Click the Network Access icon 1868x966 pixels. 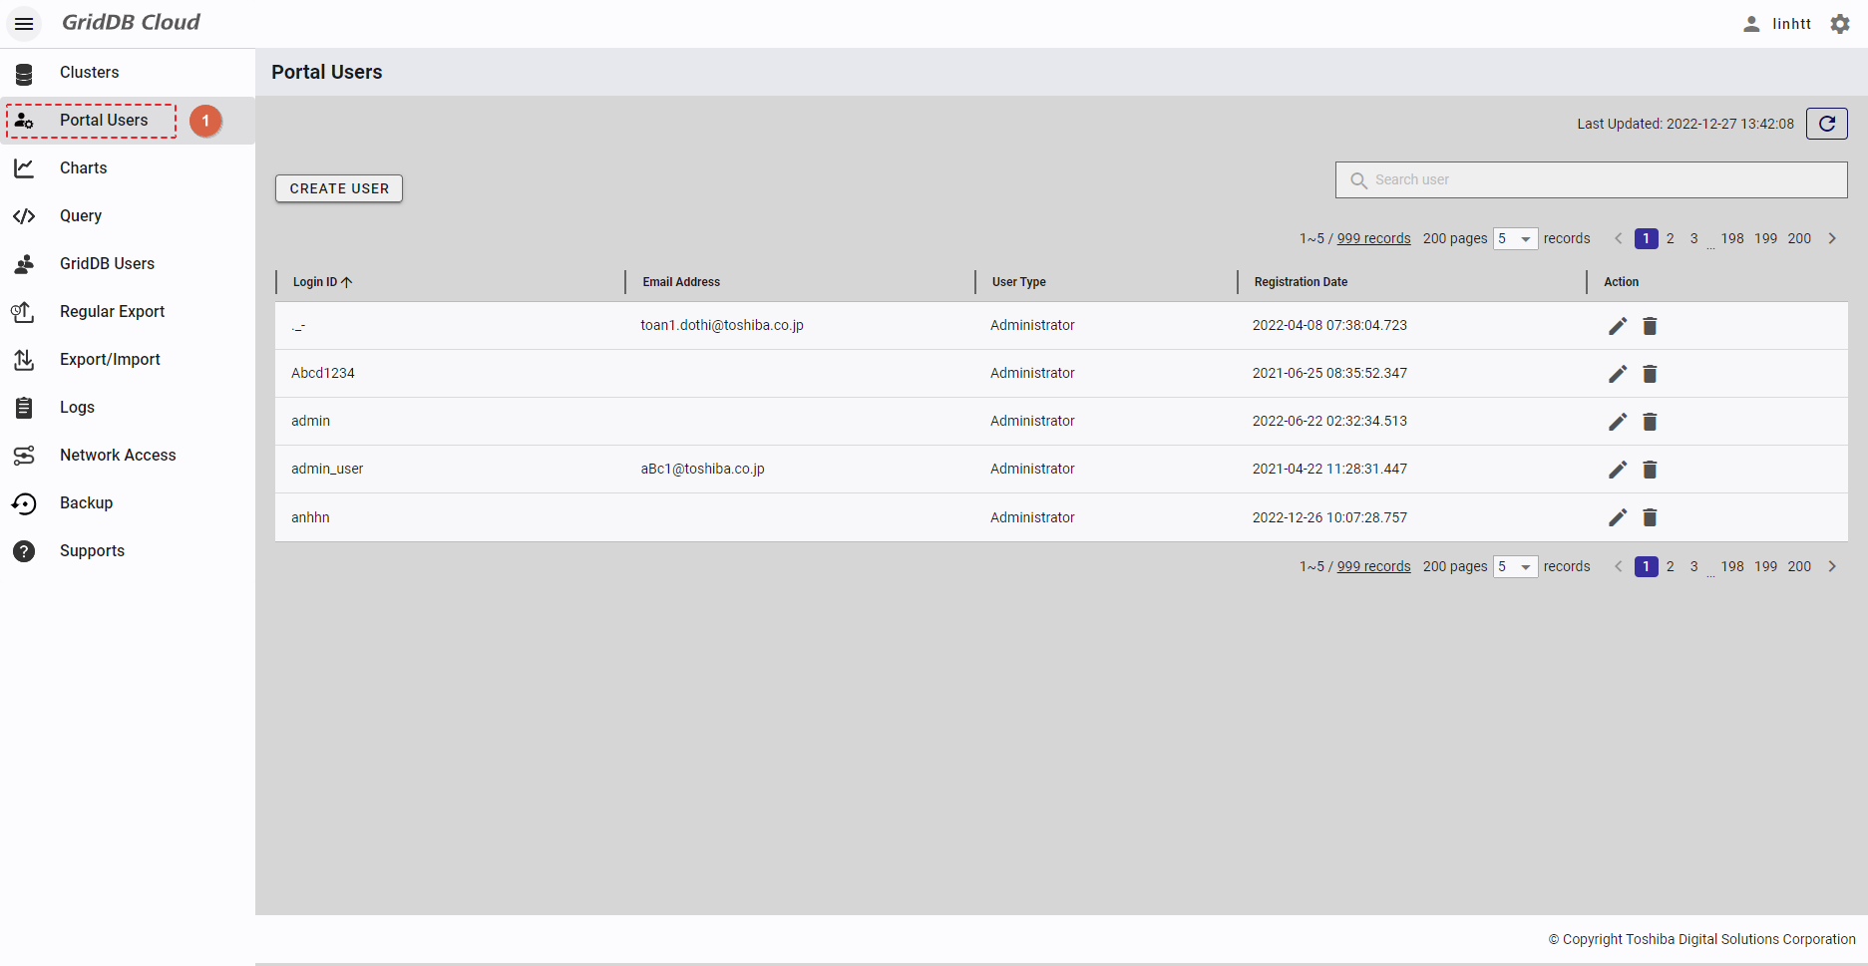(24, 456)
